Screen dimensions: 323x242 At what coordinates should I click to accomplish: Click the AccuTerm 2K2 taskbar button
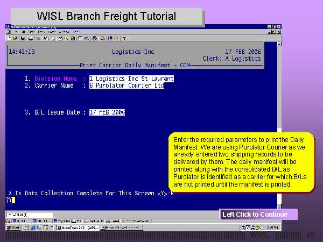pyautogui.click(x=78, y=227)
